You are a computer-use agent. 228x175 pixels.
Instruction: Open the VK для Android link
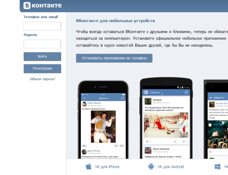point(171,167)
